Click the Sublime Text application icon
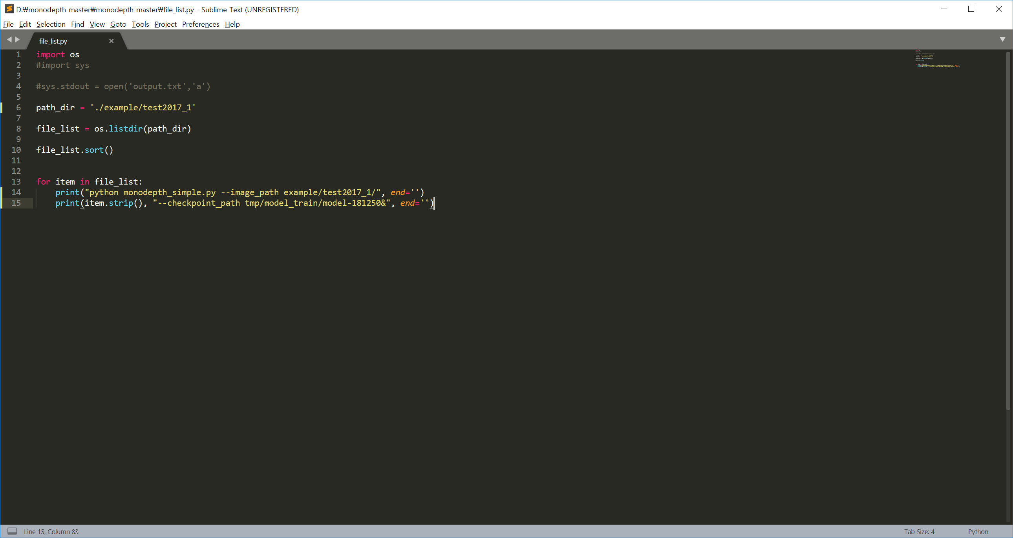The width and height of the screenshot is (1013, 538). click(9, 9)
